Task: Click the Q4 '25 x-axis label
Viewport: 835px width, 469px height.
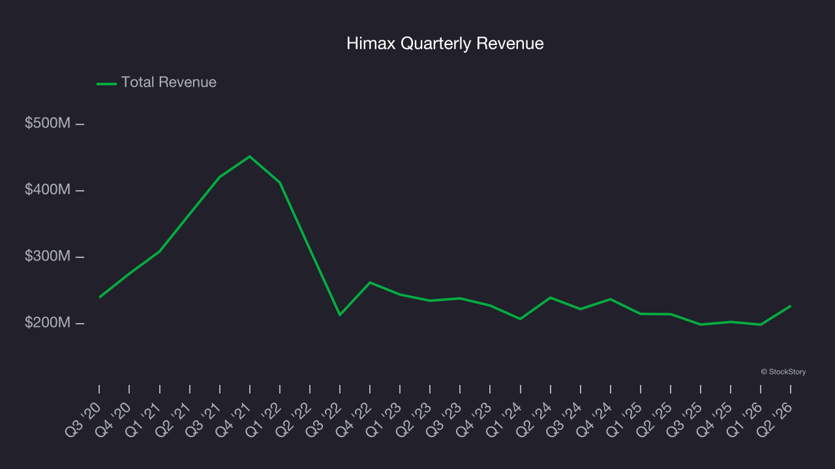Action: [x=716, y=419]
